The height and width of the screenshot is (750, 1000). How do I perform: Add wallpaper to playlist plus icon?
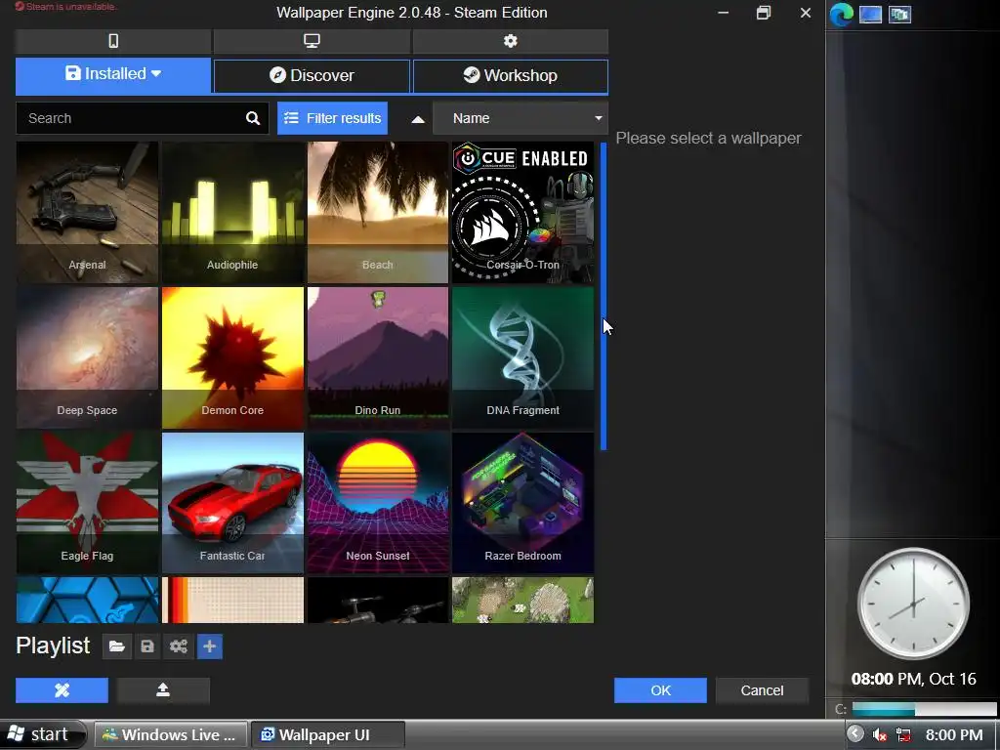[x=210, y=646]
